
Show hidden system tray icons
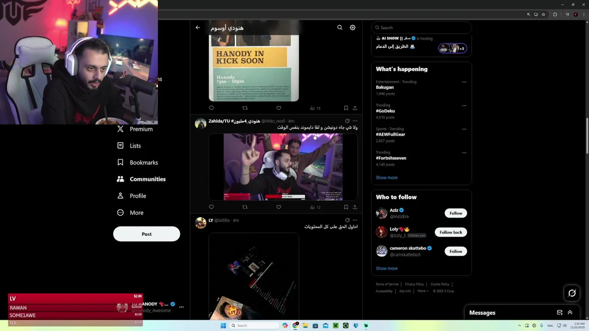520,325
